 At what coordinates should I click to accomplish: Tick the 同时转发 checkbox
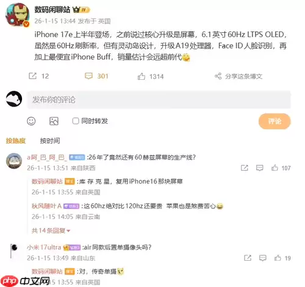(x=76, y=121)
